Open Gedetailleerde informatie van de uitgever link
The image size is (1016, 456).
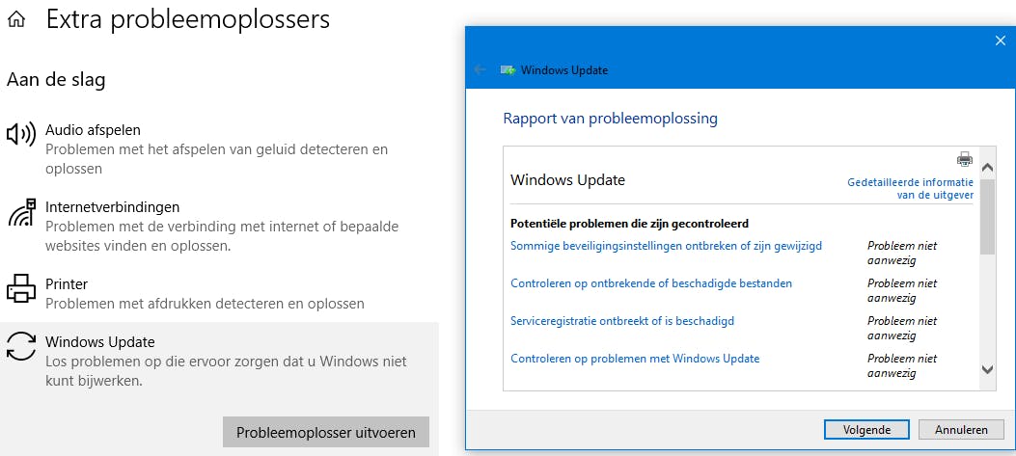(x=910, y=188)
